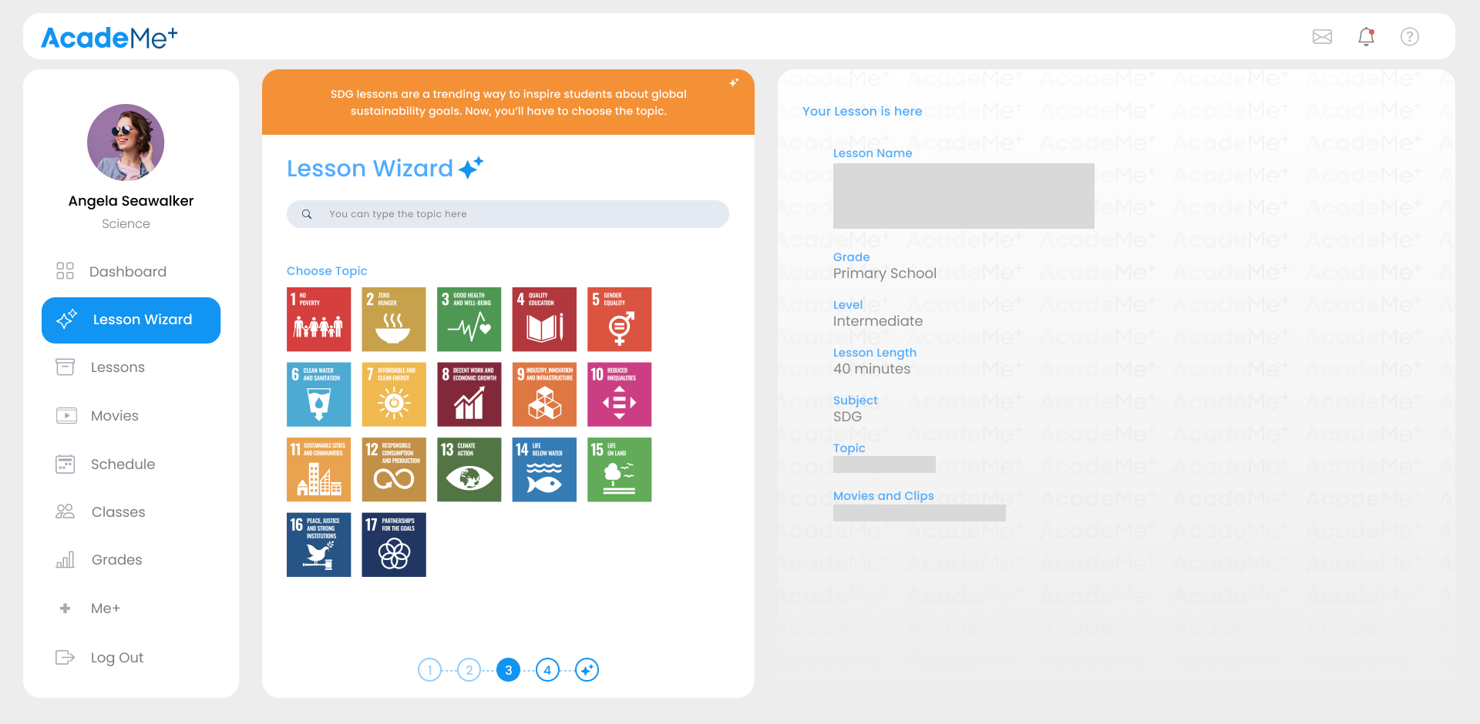Pick SDG 6 Clean Water and Sanitation

318,394
